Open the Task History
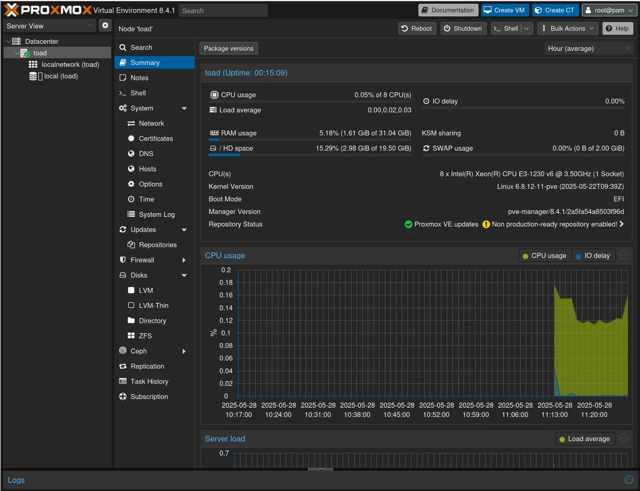The image size is (640, 491). tap(149, 381)
